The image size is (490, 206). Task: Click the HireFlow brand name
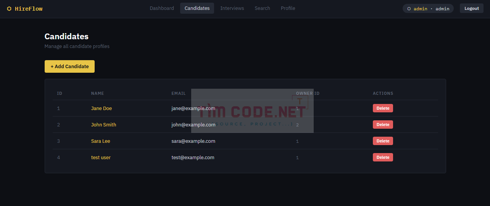pyautogui.click(x=29, y=9)
